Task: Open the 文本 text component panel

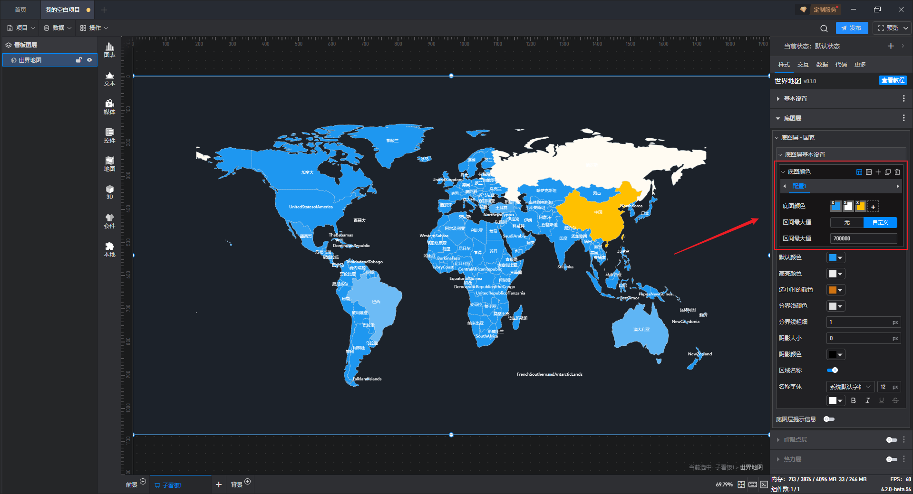Action: 109,78
